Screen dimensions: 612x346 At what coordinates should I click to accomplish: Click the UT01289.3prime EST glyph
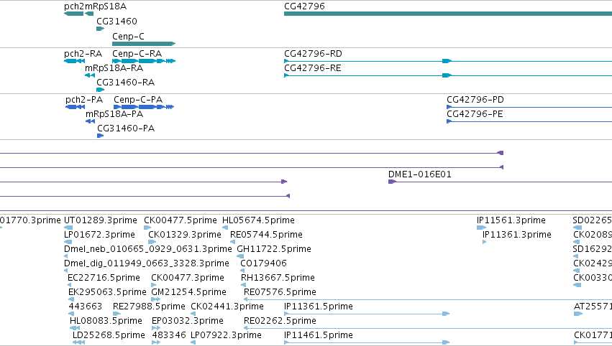pyautogui.click(x=68, y=228)
